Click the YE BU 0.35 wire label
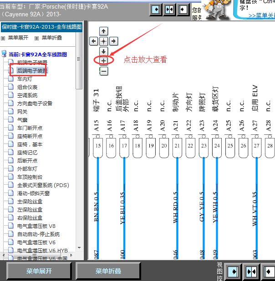 (122, 208)
